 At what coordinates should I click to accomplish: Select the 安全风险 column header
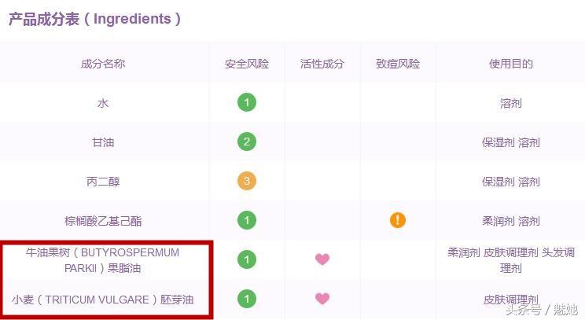pyautogui.click(x=247, y=64)
